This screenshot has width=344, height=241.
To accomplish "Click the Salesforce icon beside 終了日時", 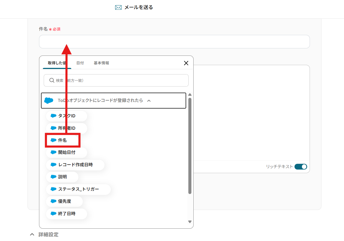I will (x=53, y=214).
